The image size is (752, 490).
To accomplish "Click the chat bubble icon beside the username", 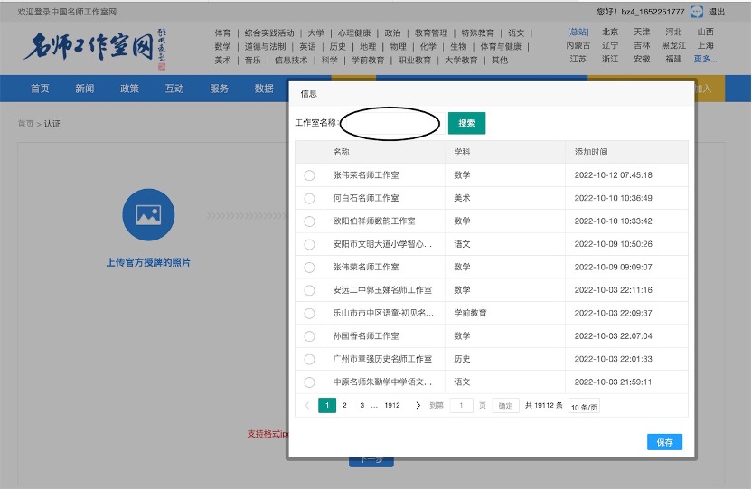I will [x=696, y=12].
